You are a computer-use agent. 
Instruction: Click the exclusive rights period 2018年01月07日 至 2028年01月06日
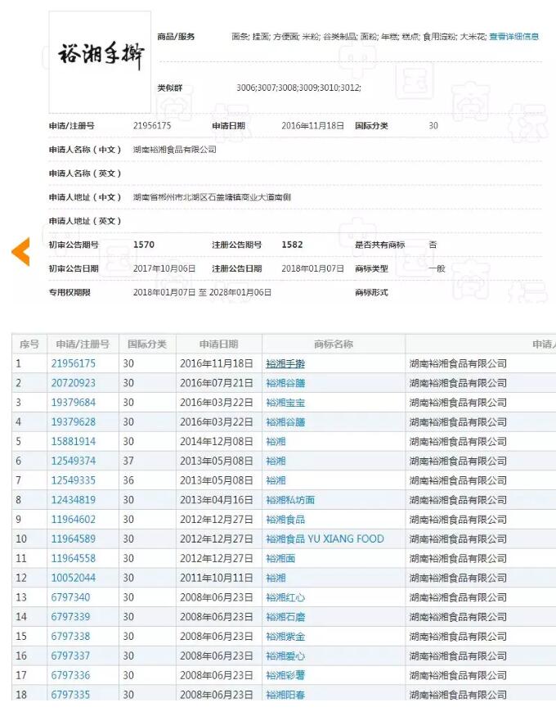(202, 292)
